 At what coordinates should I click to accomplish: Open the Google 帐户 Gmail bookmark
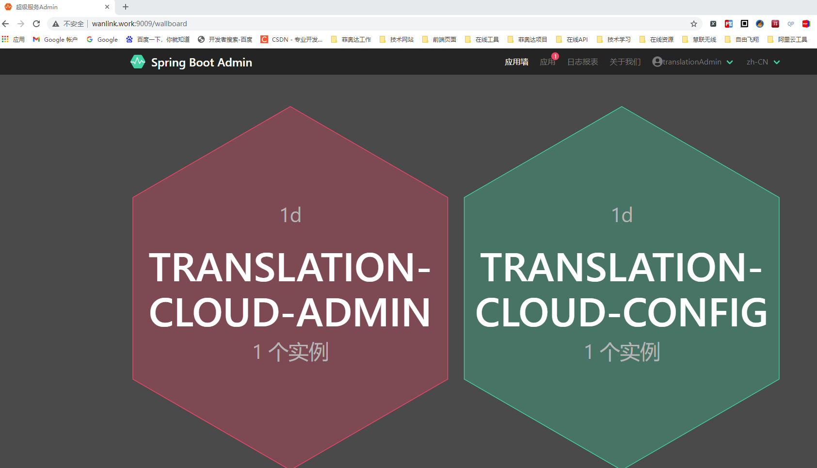[x=55, y=39]
